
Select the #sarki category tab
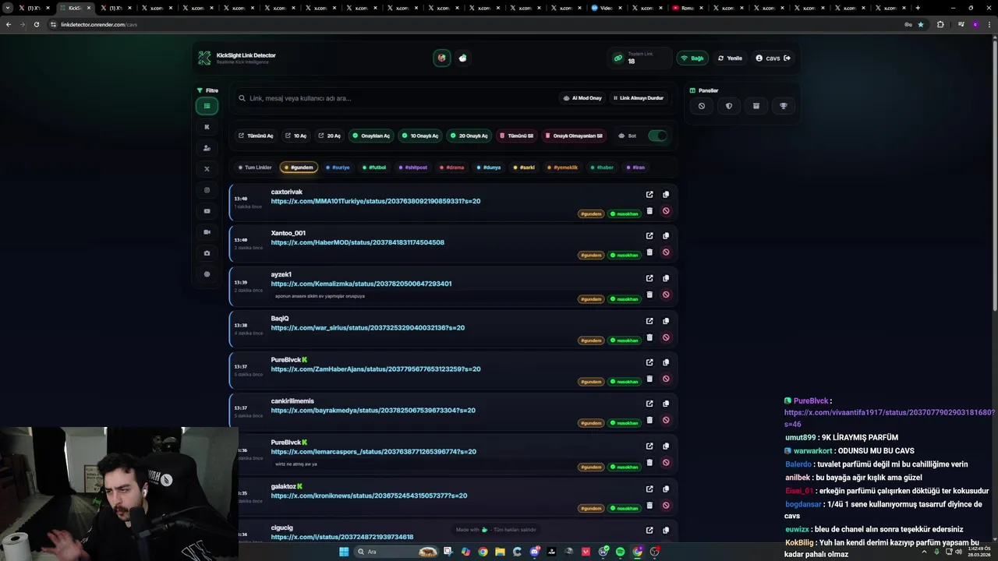524,168
